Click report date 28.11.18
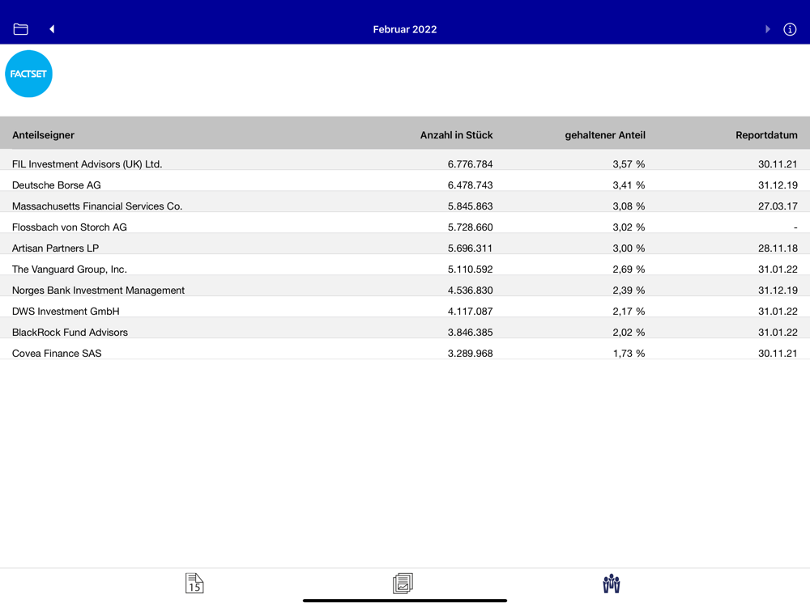This screenshot has width=810, height=607. click(778, 248)
